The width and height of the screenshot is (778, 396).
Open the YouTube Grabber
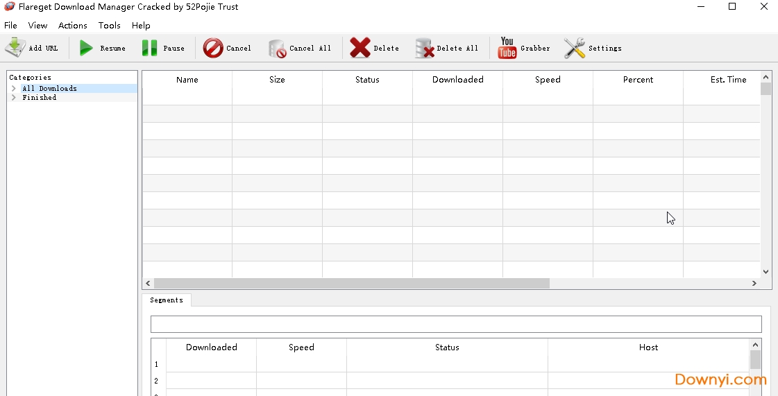[x=507, y=48]
